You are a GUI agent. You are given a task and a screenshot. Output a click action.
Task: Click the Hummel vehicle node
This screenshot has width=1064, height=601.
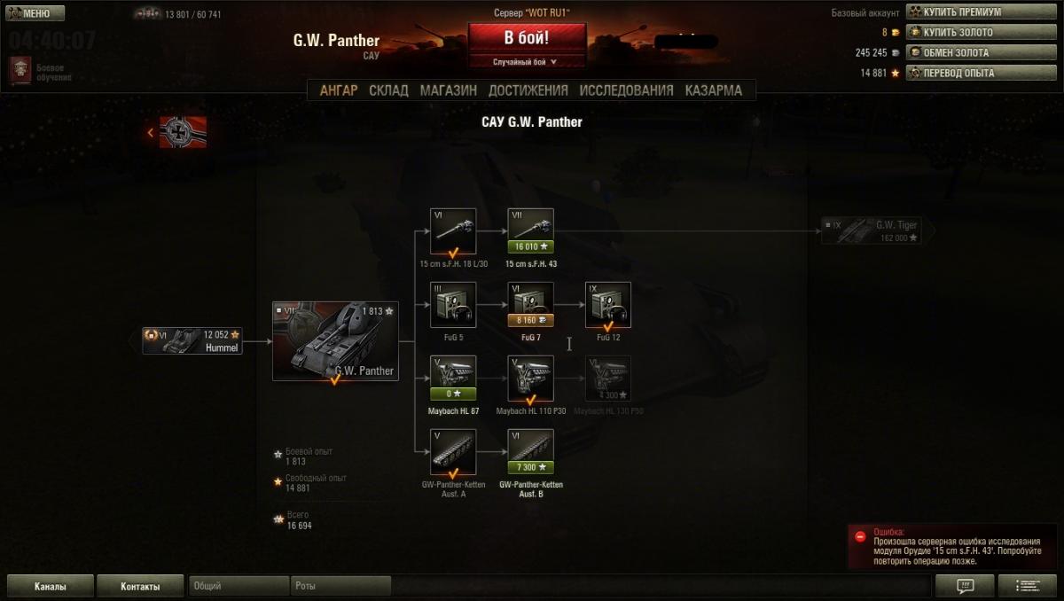click(192, 340)
